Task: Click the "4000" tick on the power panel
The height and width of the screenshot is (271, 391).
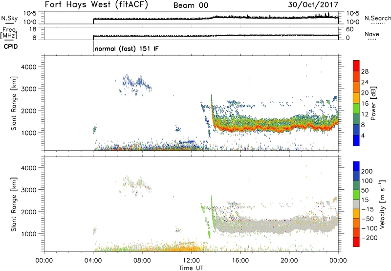Action: coord(29,67)
